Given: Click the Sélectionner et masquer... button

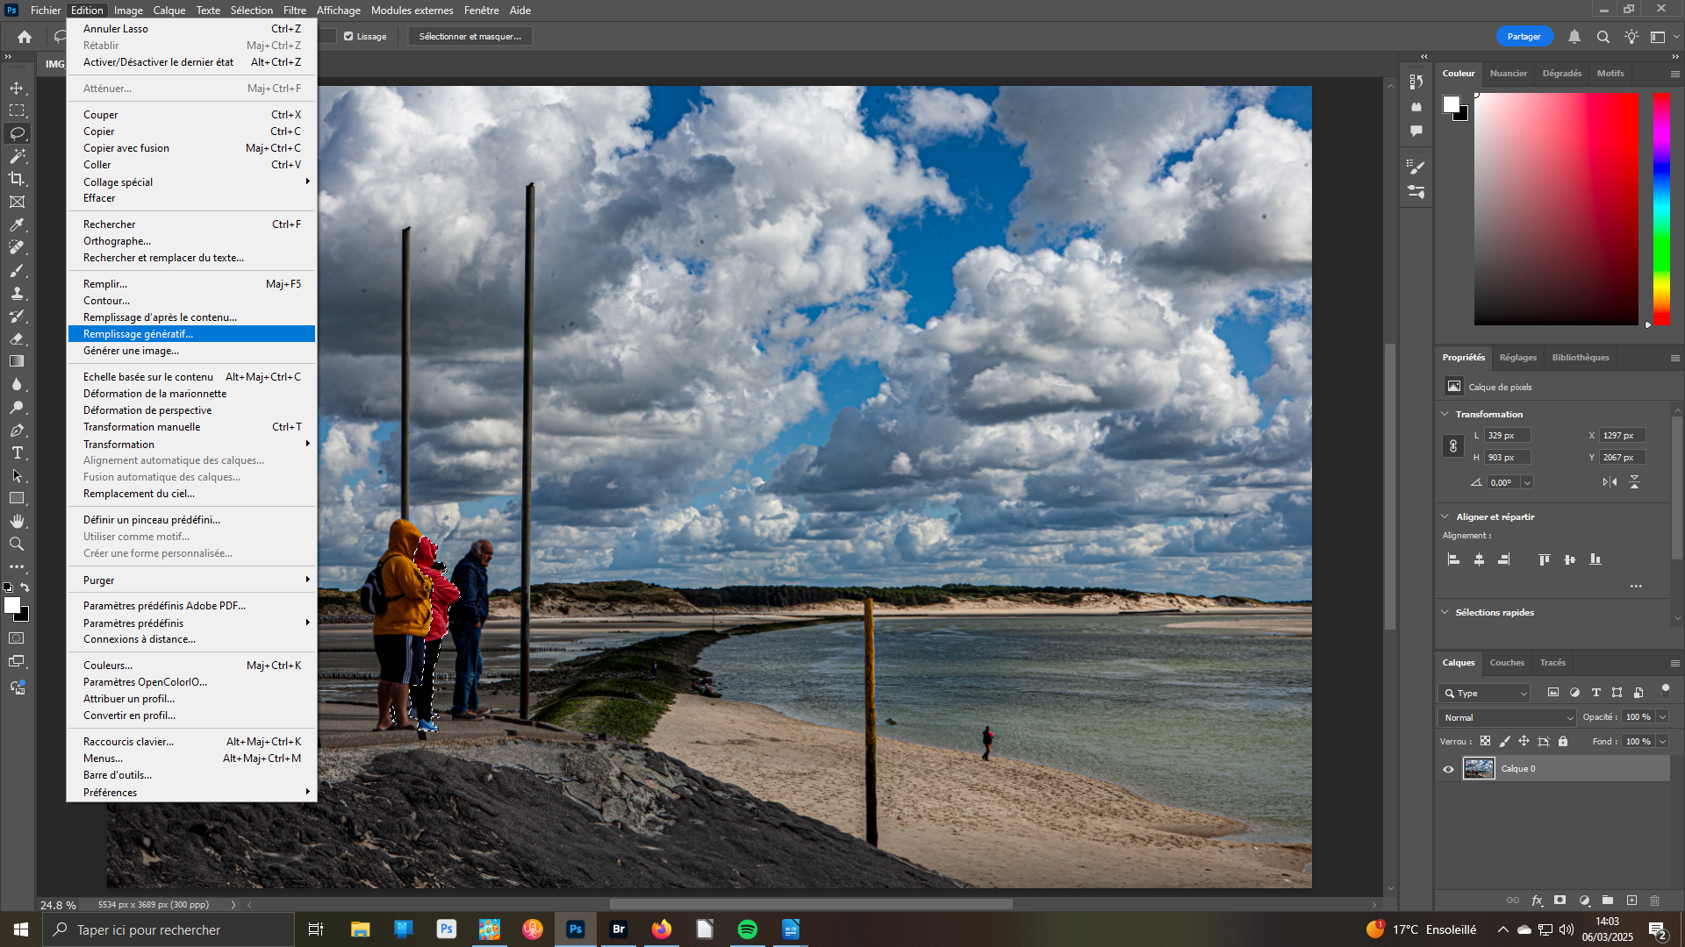Looking at the screenshot, I should point(470,37).
